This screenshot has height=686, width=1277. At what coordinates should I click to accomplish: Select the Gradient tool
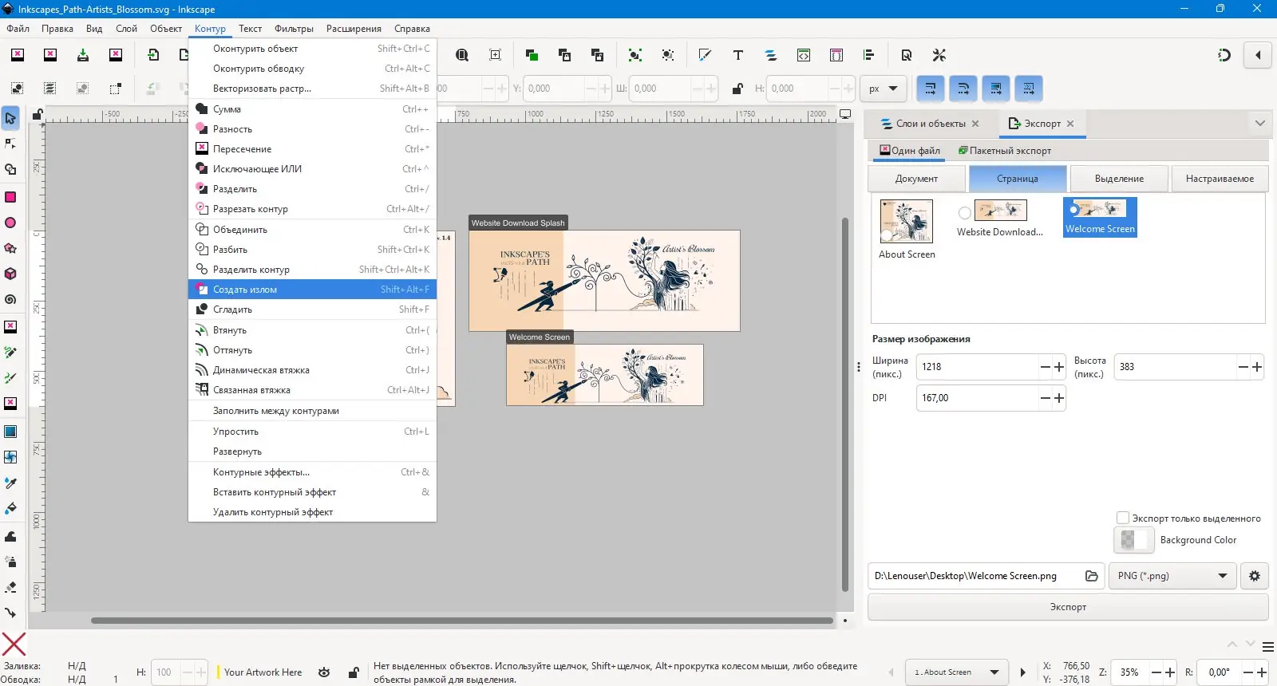[x=10, y=432]
